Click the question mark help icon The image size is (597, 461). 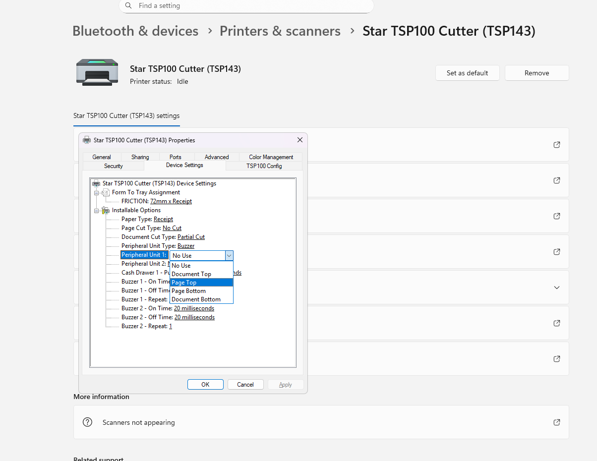tap(87, 422)
